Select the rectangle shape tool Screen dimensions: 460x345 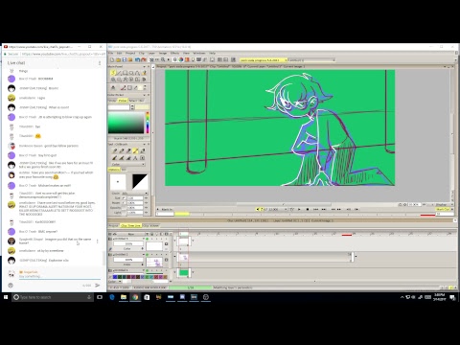point(126,73)
